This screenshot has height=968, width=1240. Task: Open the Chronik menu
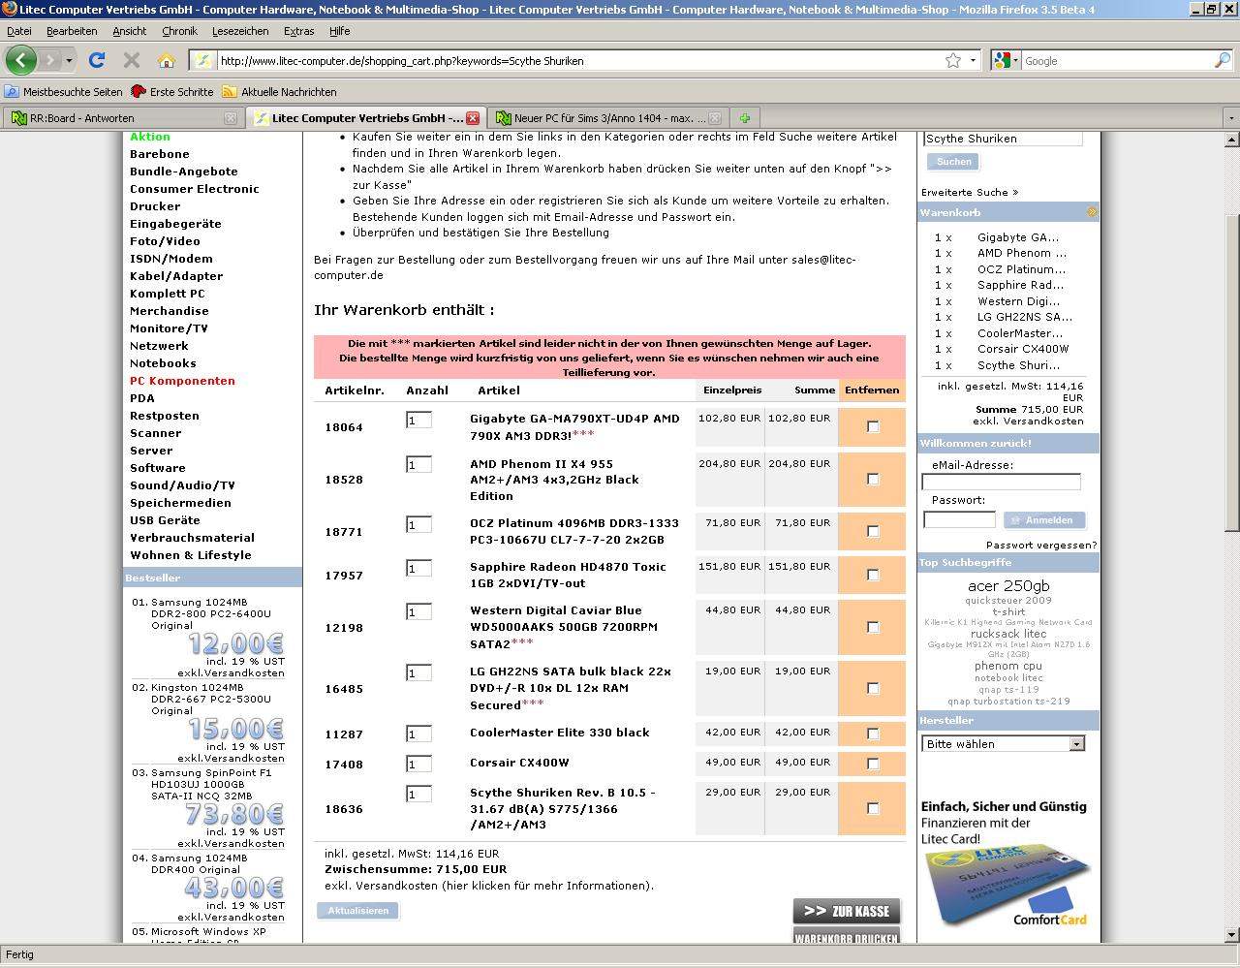coord(179,31)
